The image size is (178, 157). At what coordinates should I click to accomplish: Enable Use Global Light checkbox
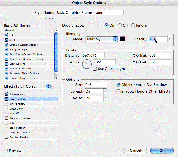(95, 69)
